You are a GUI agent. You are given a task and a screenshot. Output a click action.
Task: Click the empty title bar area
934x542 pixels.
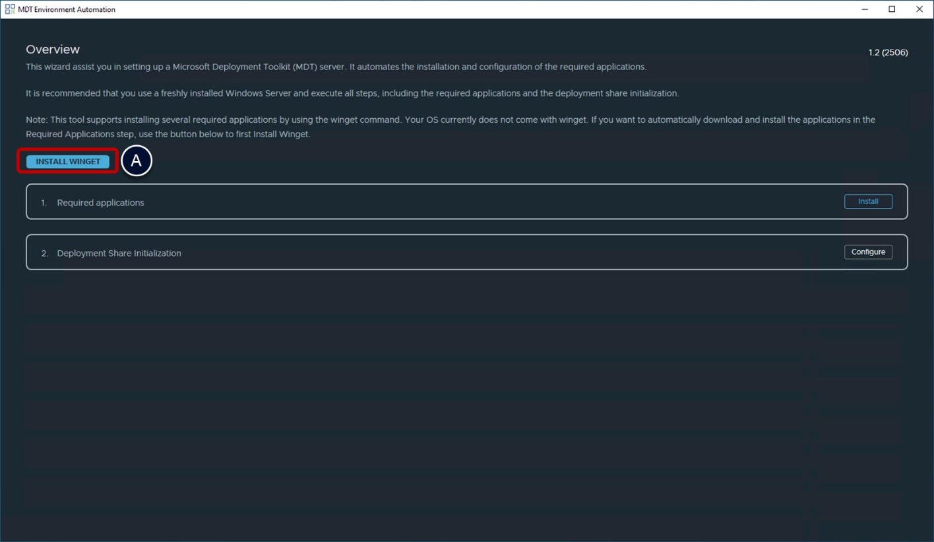(462, 9)
